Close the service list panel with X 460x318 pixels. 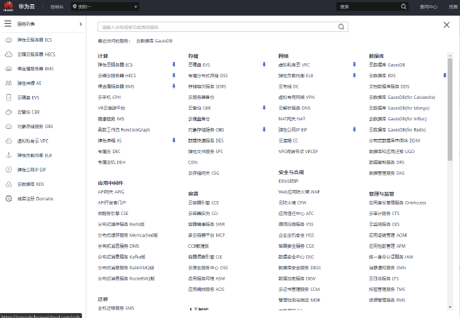tap(447, 25)
